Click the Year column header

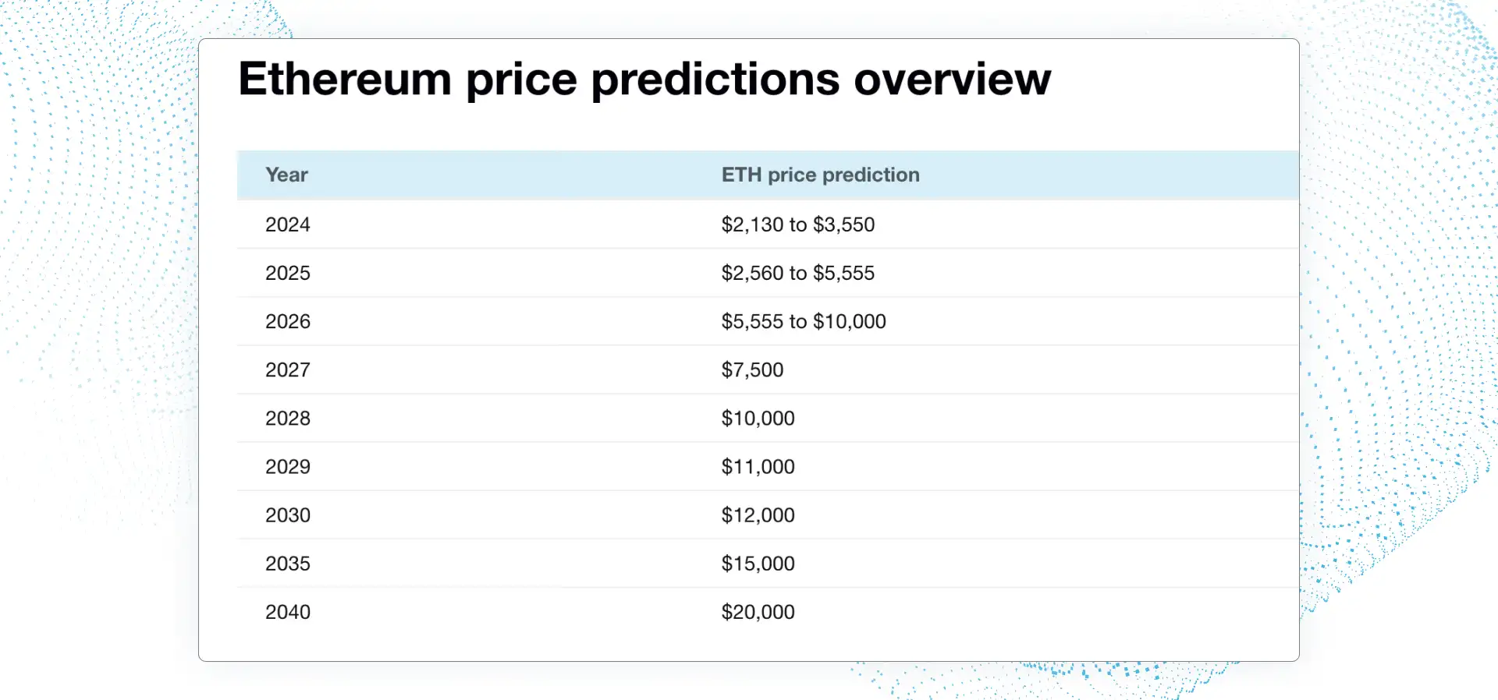tap(286, 175)
